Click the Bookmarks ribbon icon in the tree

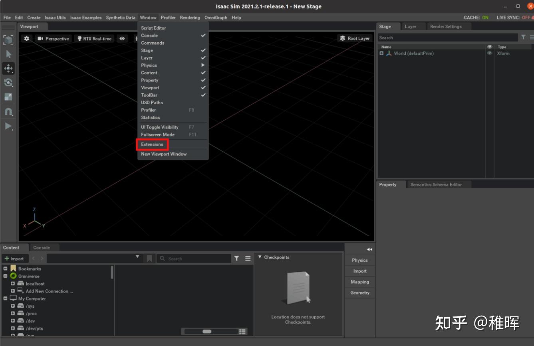point(13,269)
